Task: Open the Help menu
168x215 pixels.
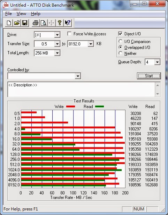Action: coord(36,14)
